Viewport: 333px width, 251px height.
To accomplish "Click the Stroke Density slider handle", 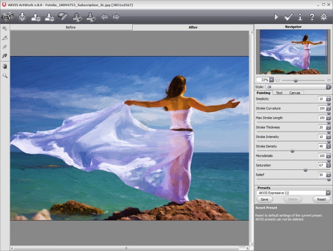I will [x=292, y=151].
